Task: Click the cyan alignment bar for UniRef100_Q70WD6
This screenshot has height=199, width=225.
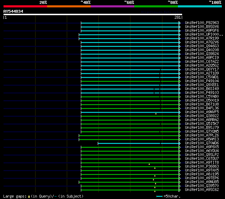Action: (138, 143)
